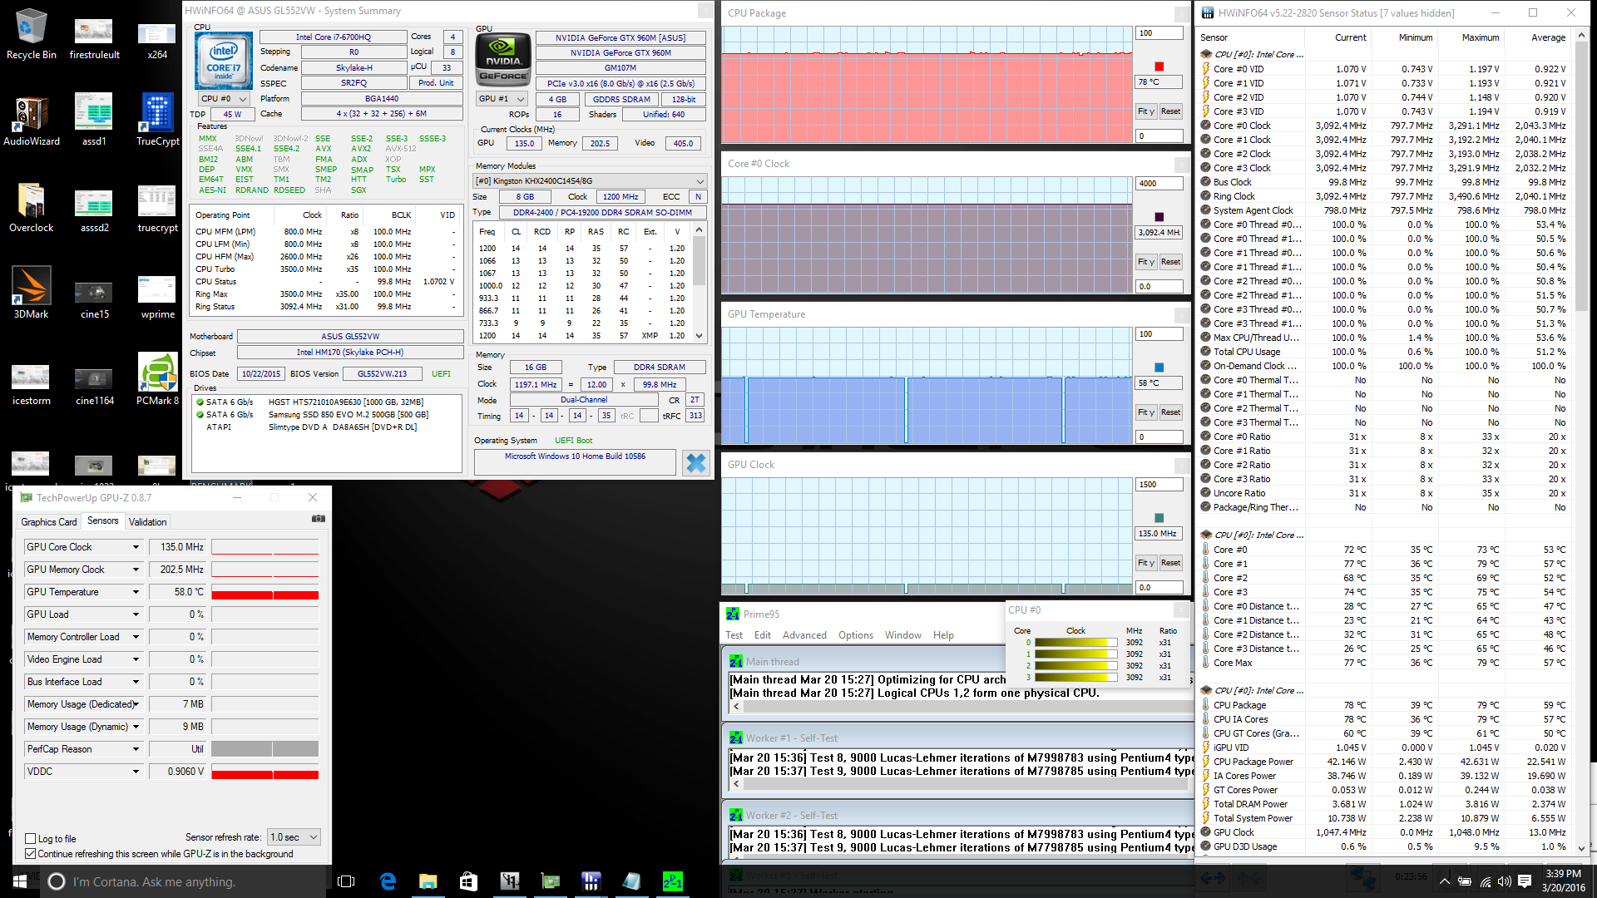Open the AudioWizard desktop shortcut

pos(32,121)
